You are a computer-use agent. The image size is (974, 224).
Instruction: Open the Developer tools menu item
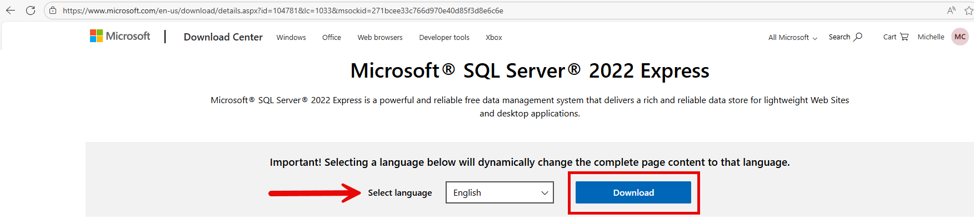click(444, 37)
